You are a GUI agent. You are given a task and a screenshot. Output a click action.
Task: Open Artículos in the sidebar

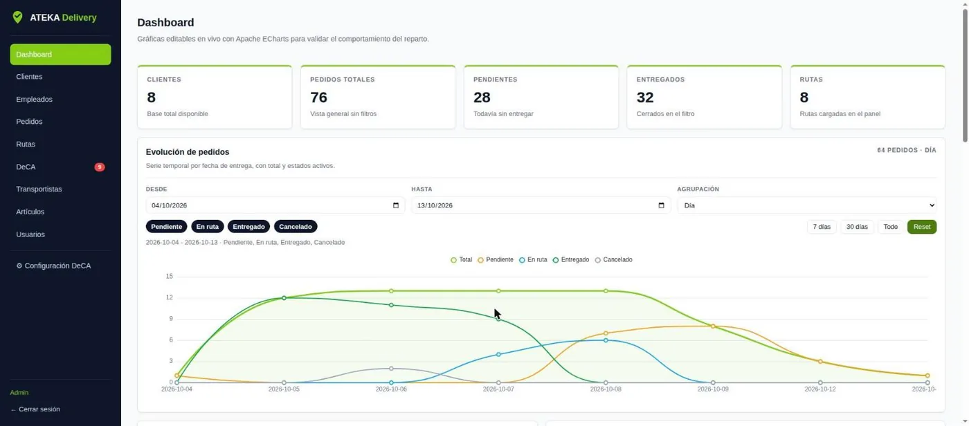point(60,212)
